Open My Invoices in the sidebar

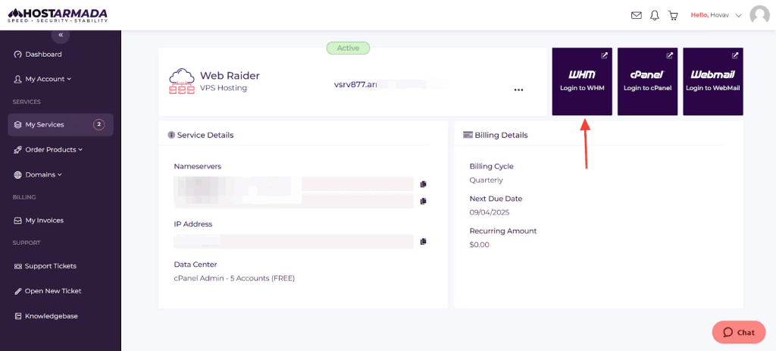[x=44, y=220]
